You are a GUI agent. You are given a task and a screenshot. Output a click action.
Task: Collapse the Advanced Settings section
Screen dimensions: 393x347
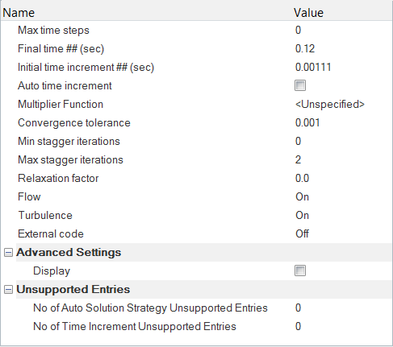[x=8, y=252]
